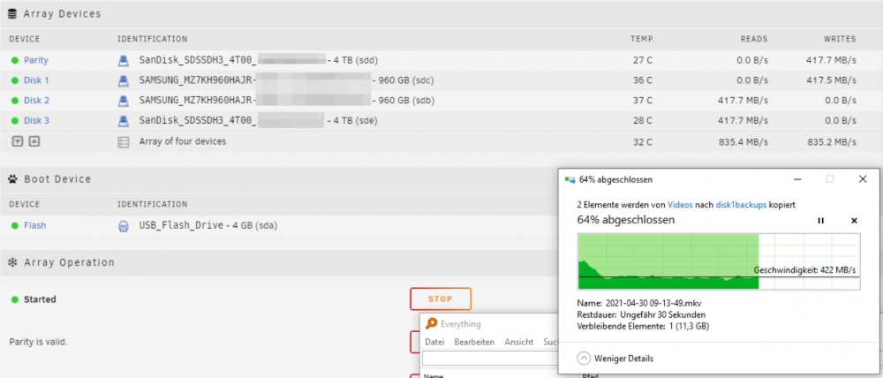Expand devices with the up arrow toggle

tap(34, 142)
